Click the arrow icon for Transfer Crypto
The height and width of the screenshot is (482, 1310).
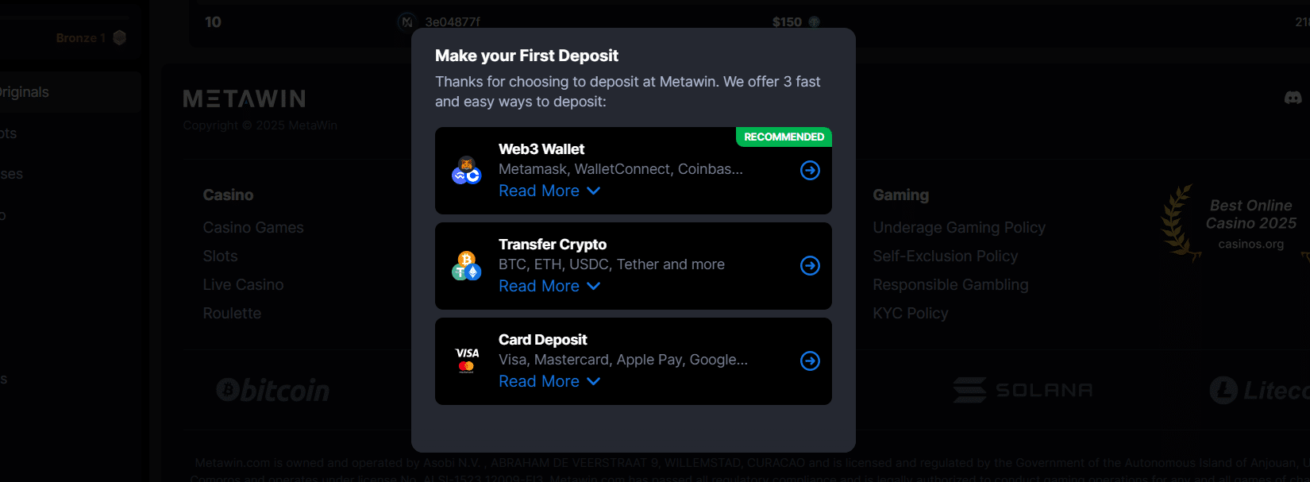[810, 266]
